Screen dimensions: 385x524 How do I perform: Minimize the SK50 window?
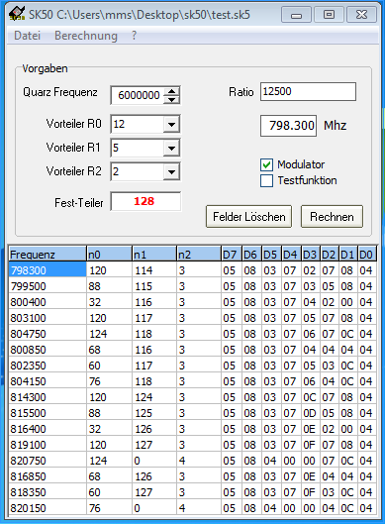point(296,15)
